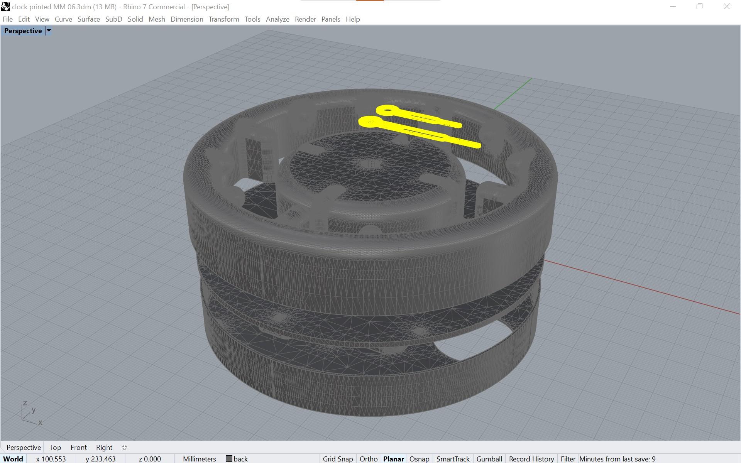Toggle Osnap in the status bar
Screen dimensions: 741x463
(419, 459)
